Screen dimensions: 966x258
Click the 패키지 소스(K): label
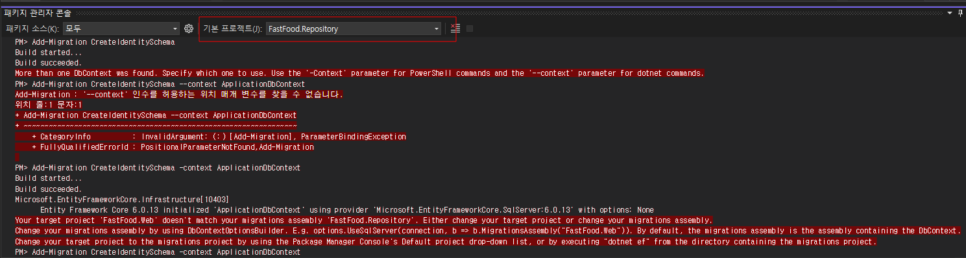[x=32, y=29]
